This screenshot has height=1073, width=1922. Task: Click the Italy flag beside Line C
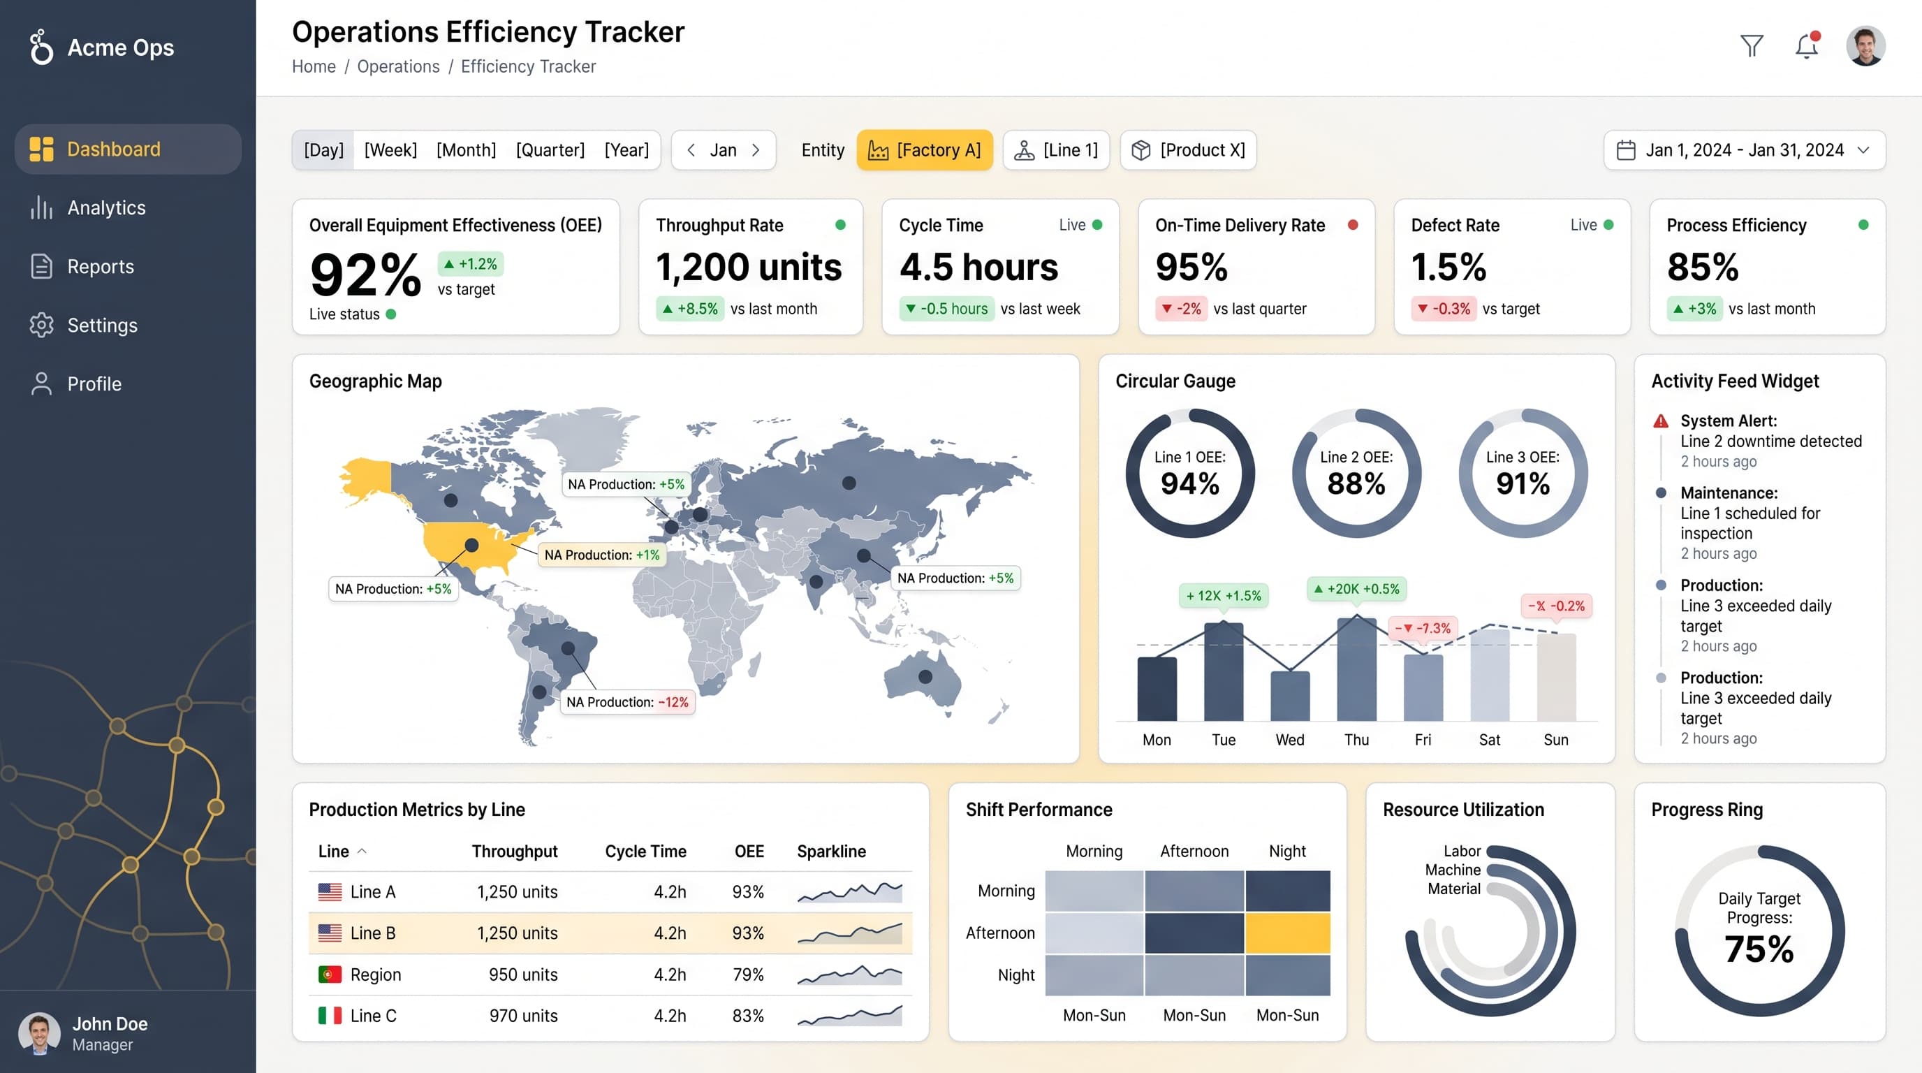point(330,1016)
